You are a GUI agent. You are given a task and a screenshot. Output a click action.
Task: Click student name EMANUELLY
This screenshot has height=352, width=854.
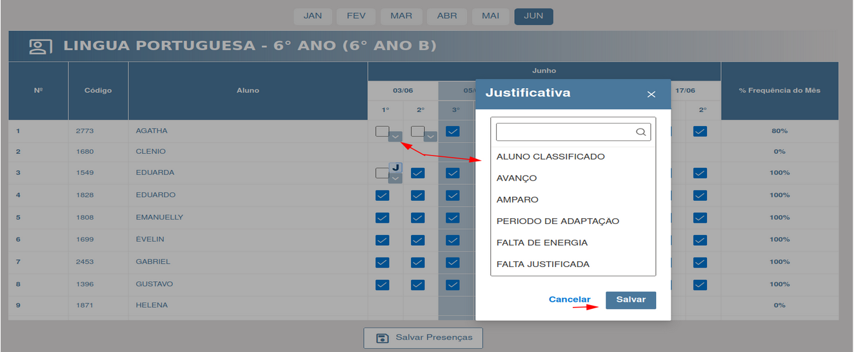[x=159, y=218]
